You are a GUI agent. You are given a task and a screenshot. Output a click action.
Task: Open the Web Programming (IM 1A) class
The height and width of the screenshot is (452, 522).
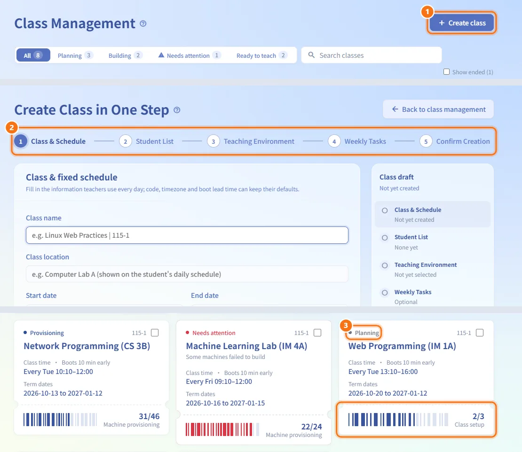[x=402, y=346]
